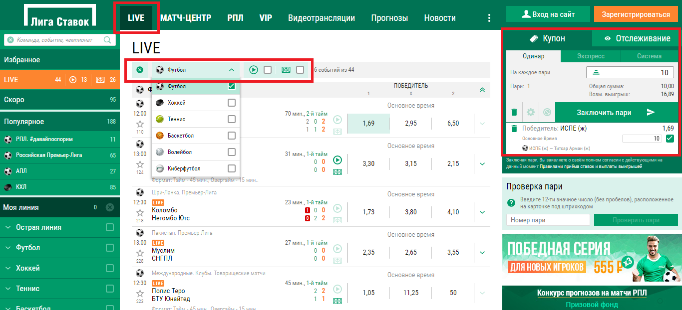The image size is (682, 310).
Task: Add Муслим match to favorites star
Action: (140, 253)
